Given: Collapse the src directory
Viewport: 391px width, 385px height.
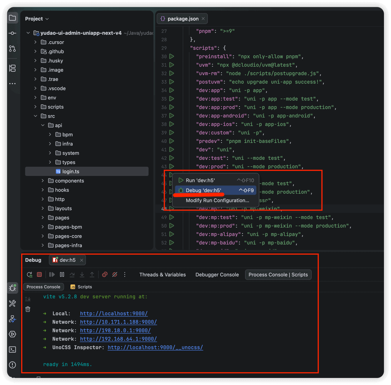Looking at the screenshot, I should [x=35, y=116].
